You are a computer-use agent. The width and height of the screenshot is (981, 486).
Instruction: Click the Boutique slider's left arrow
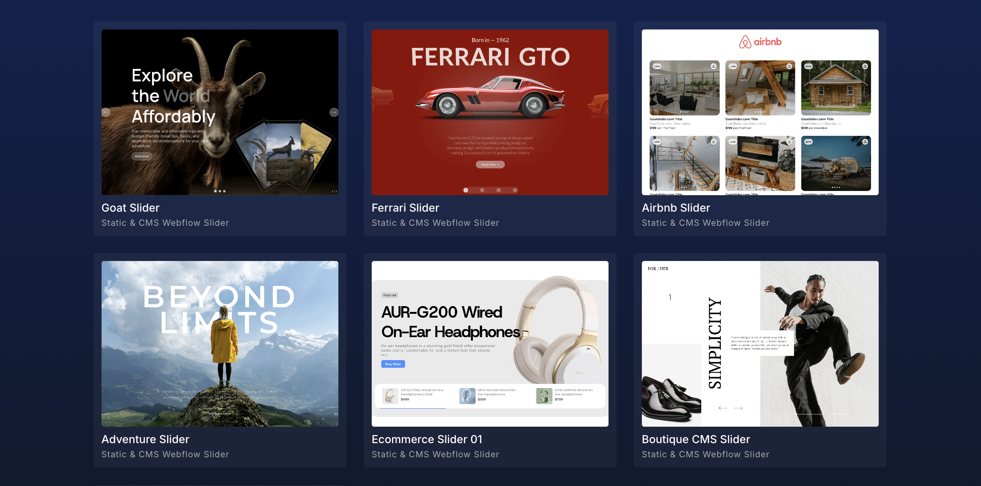coord(723,408)
